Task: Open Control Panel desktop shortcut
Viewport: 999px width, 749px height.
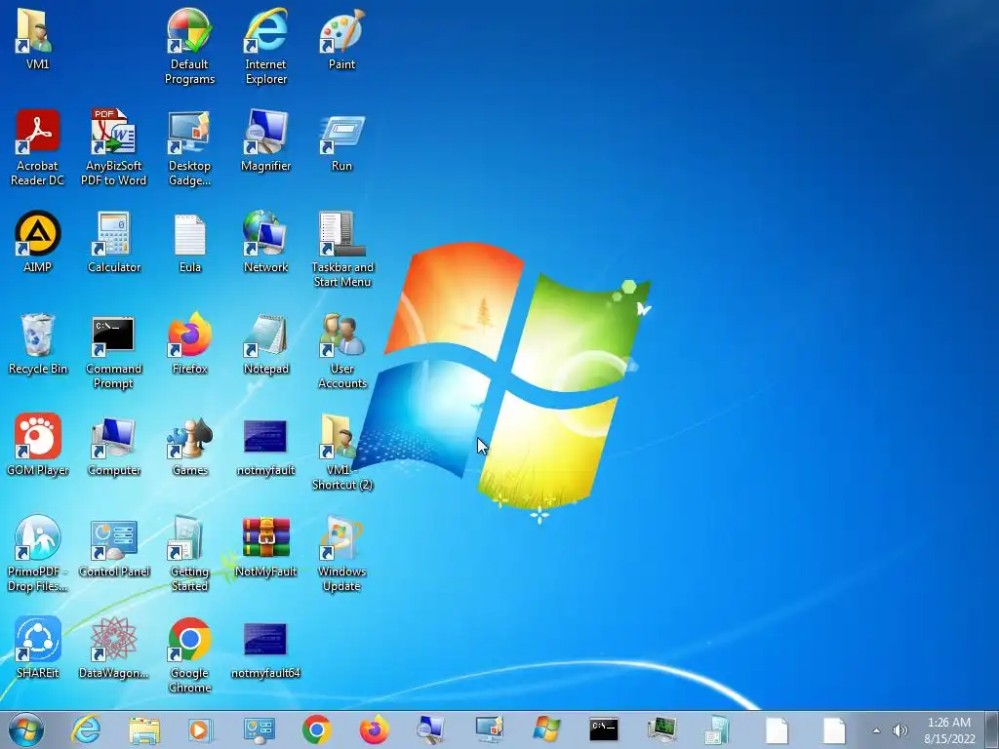Action: 114,546
